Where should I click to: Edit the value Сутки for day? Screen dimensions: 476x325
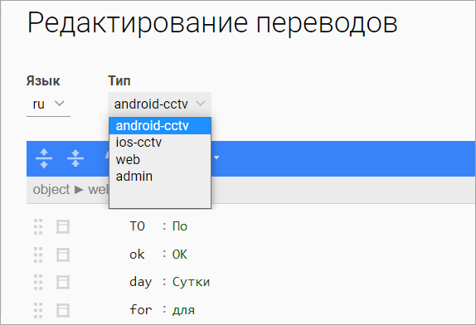coord(191,282)
